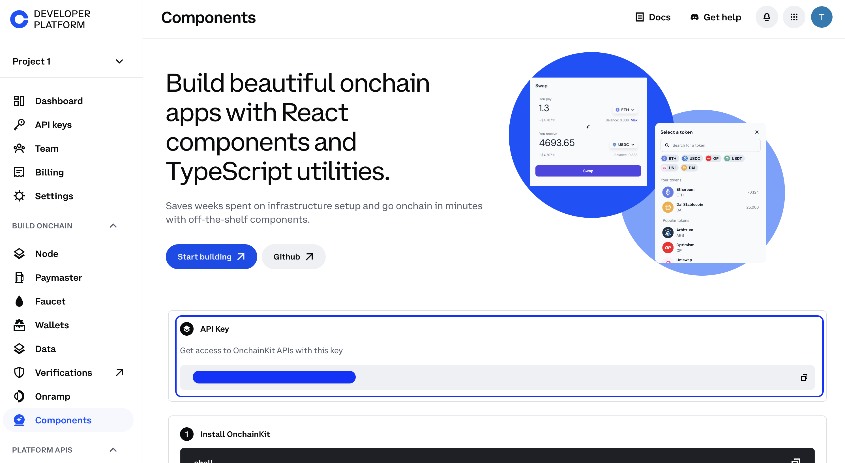
Task: Select the Team menu item
Action: click(47, 148)
